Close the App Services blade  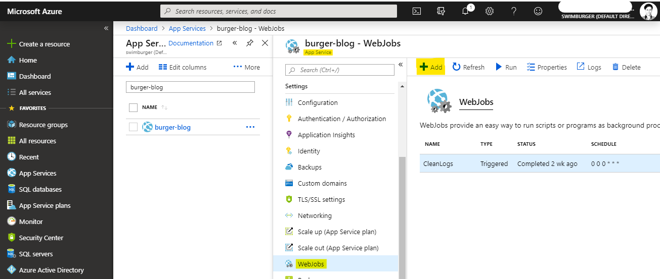[x=265, y=43]
